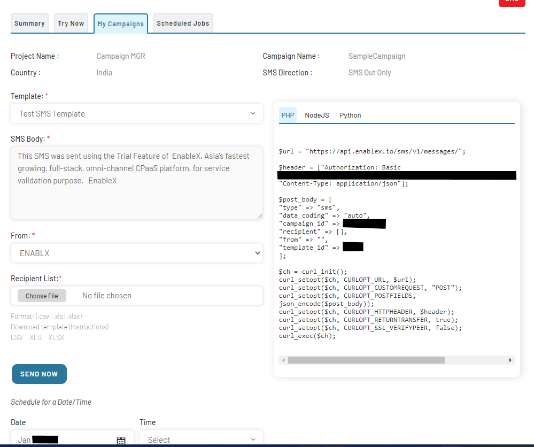The image size is (534, 447).
Task: Show the PHP code sample
Action: [288, 115]
